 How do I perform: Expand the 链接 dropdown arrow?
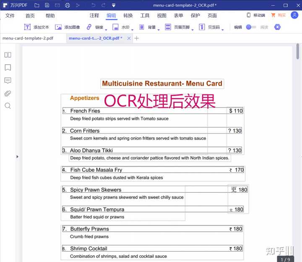(x=106, y=30)
